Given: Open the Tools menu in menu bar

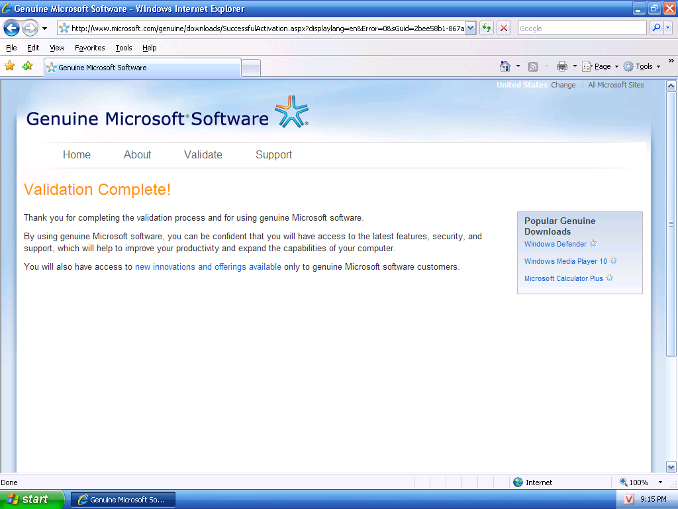Looking at the screenshot, I should click(x=124, y=48).
